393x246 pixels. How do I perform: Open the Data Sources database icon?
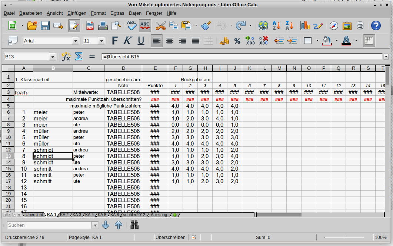tap(360, 25)
